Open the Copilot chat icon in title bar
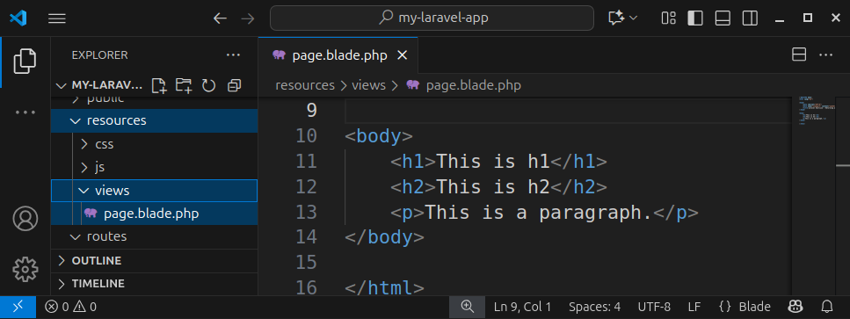850x319 pixels. (x=616, y=18)
